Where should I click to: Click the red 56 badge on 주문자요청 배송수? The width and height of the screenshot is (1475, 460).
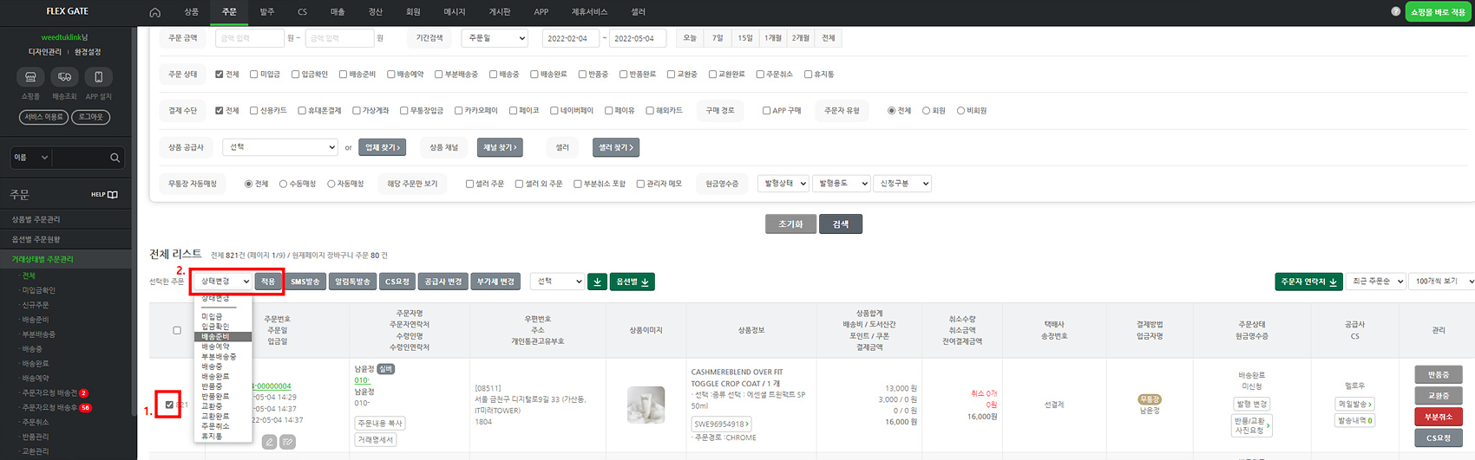point(86,408)
